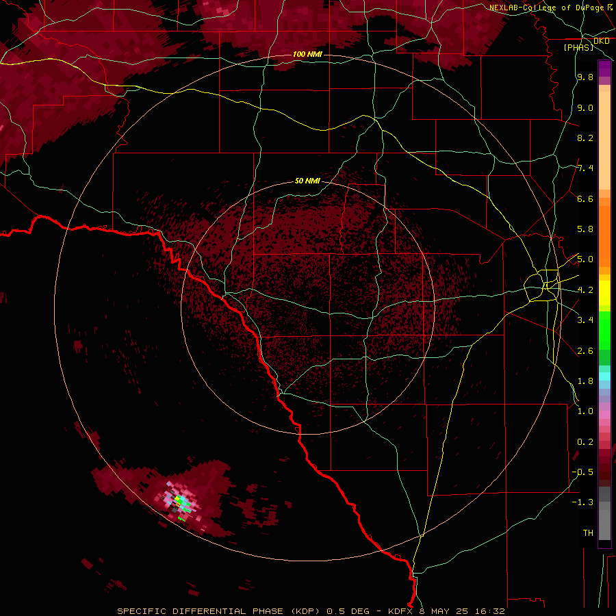Select the 1.0 value on the scale

click(x=585, y=412)
